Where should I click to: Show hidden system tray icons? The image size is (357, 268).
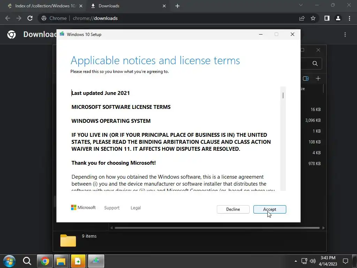(296, 261)
